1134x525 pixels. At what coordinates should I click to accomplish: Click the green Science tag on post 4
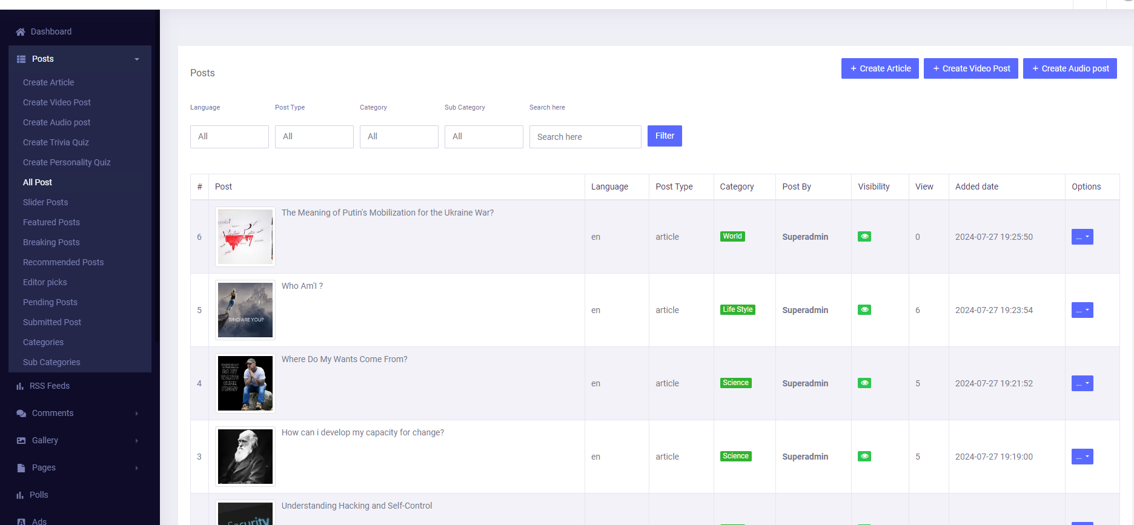coord(735,383)
